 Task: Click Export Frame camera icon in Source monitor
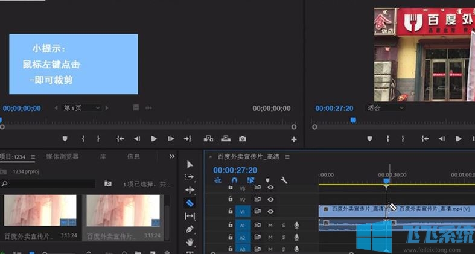click(x=242, y=139)
